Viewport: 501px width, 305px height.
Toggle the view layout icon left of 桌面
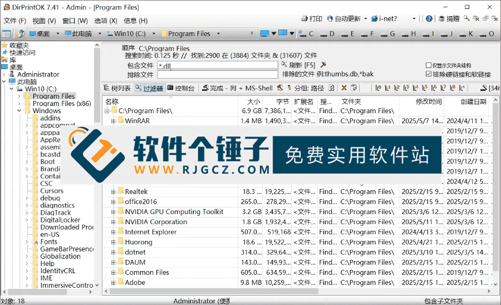click(6, 33)
